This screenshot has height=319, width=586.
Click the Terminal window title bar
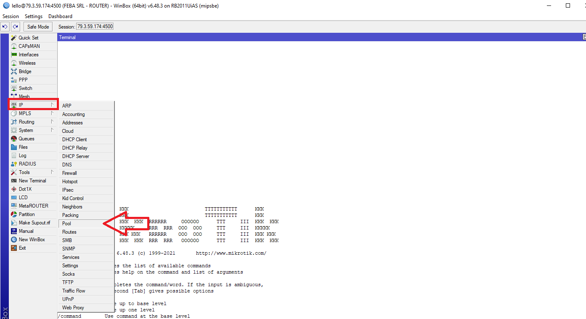(x=321, y=37)
